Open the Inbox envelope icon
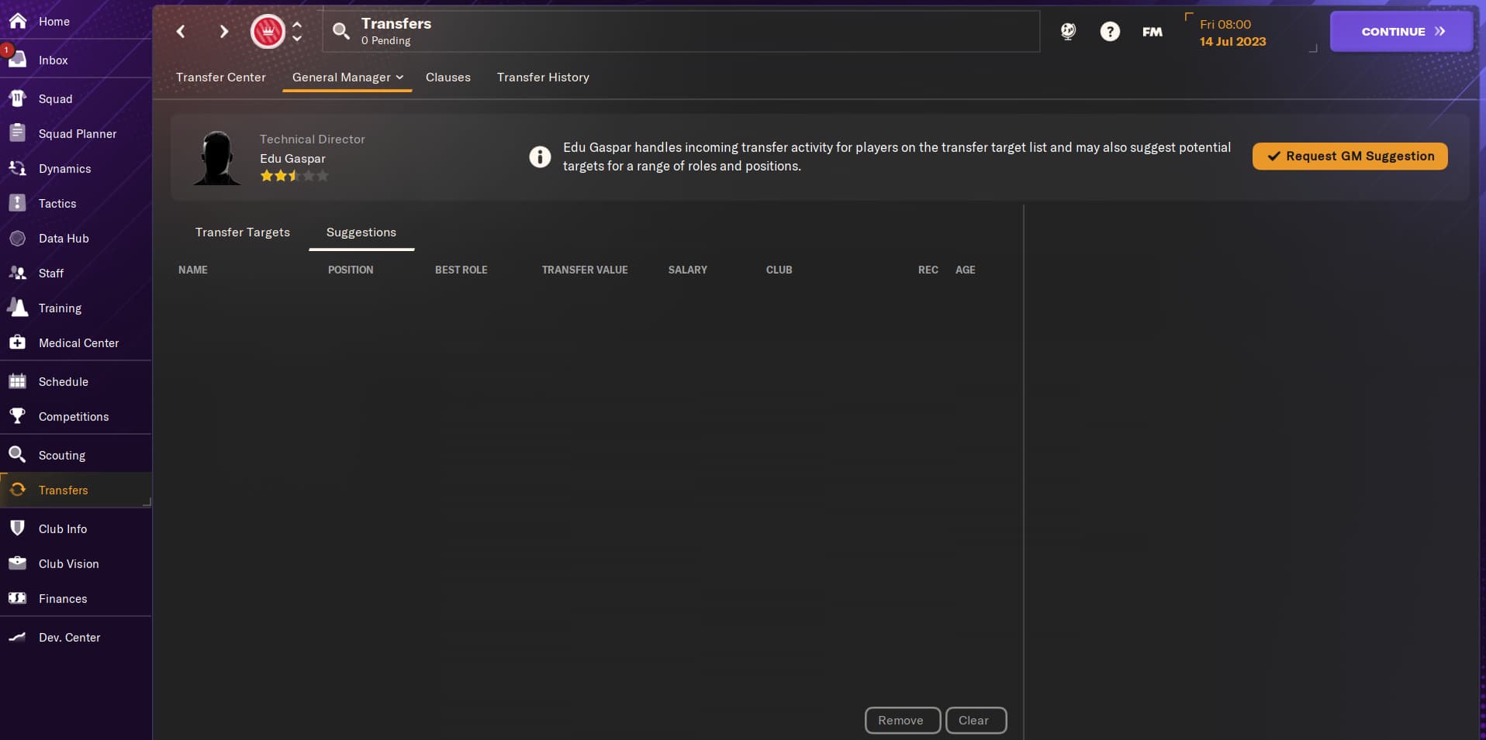 coord(17,60)
